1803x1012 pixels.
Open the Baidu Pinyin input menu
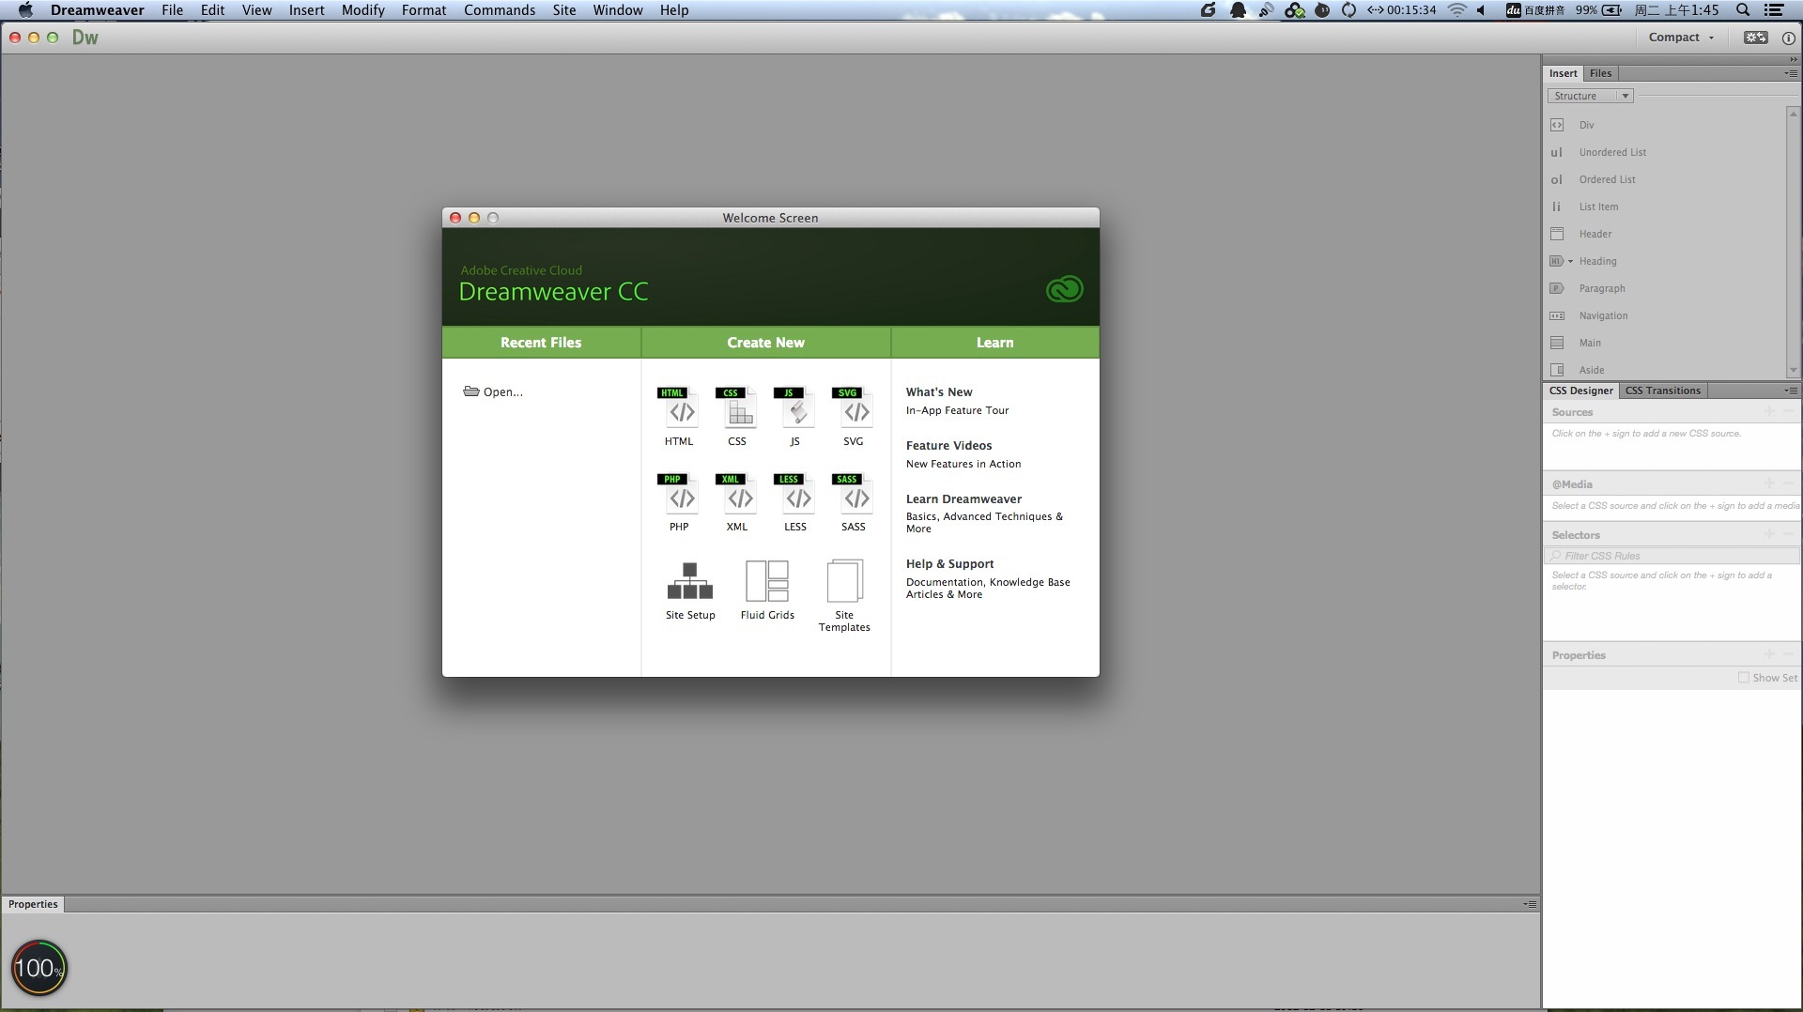pyautogui.click(x=1535, y=10)
